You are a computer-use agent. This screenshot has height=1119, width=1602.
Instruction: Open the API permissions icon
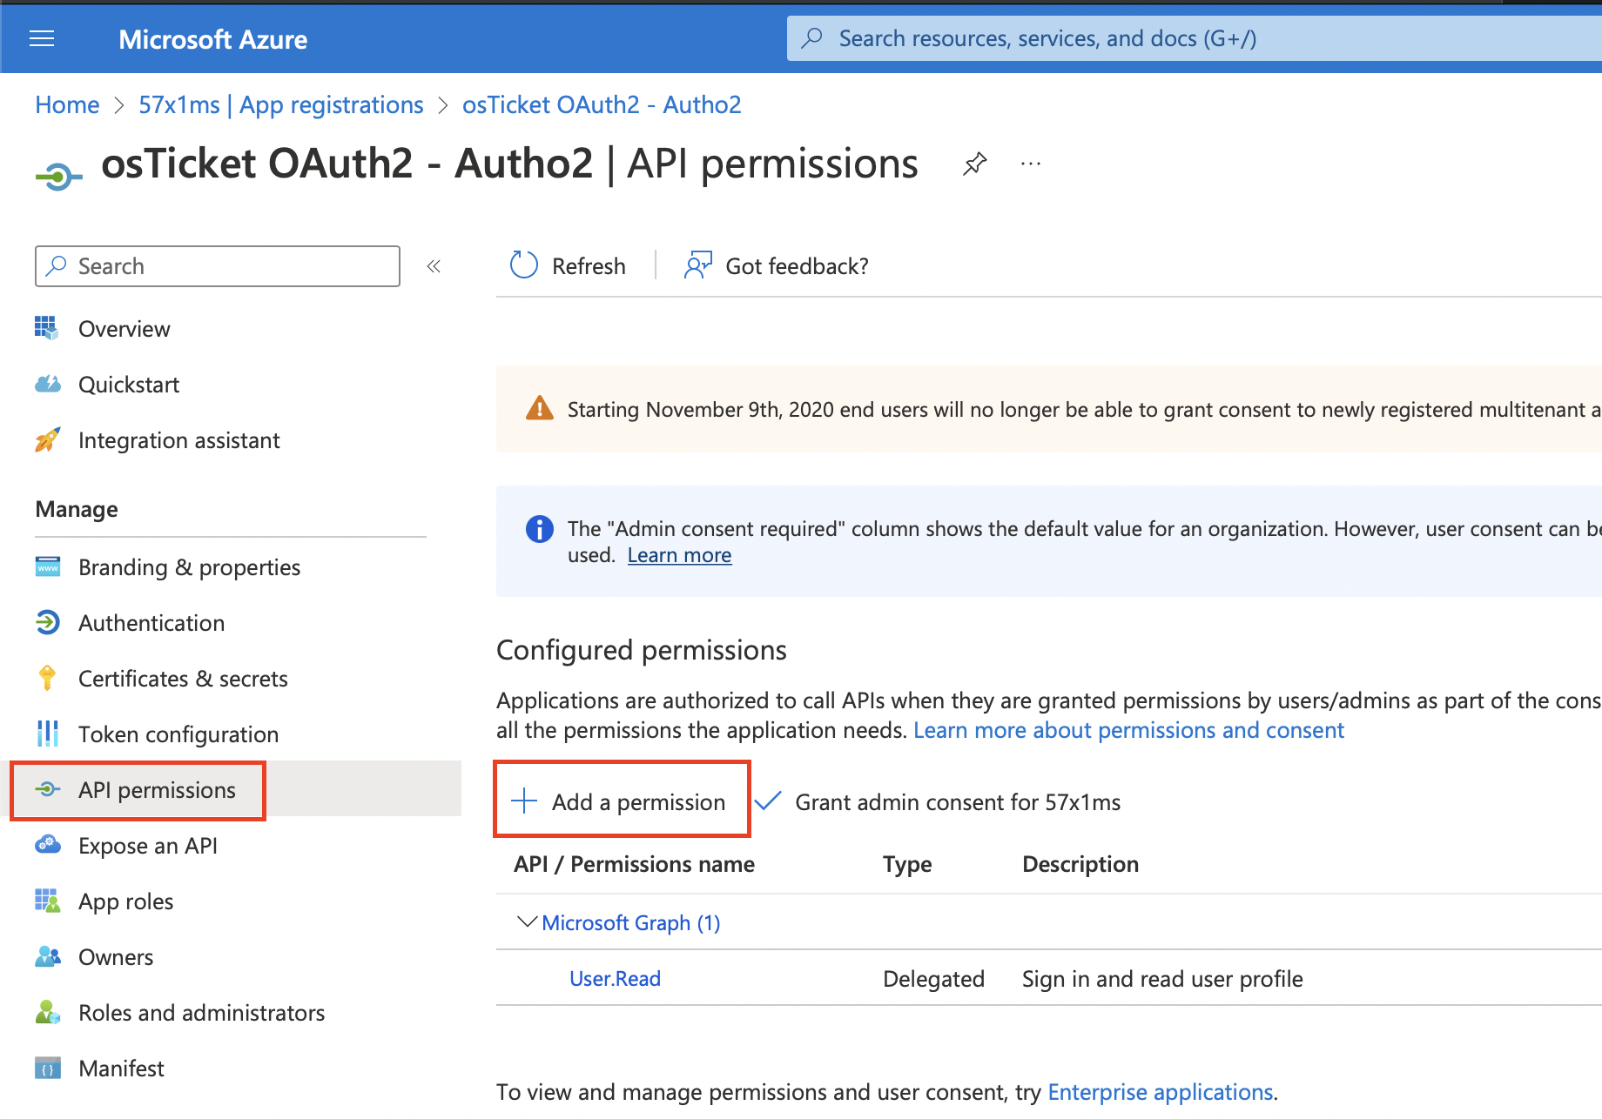click(47, 790)
